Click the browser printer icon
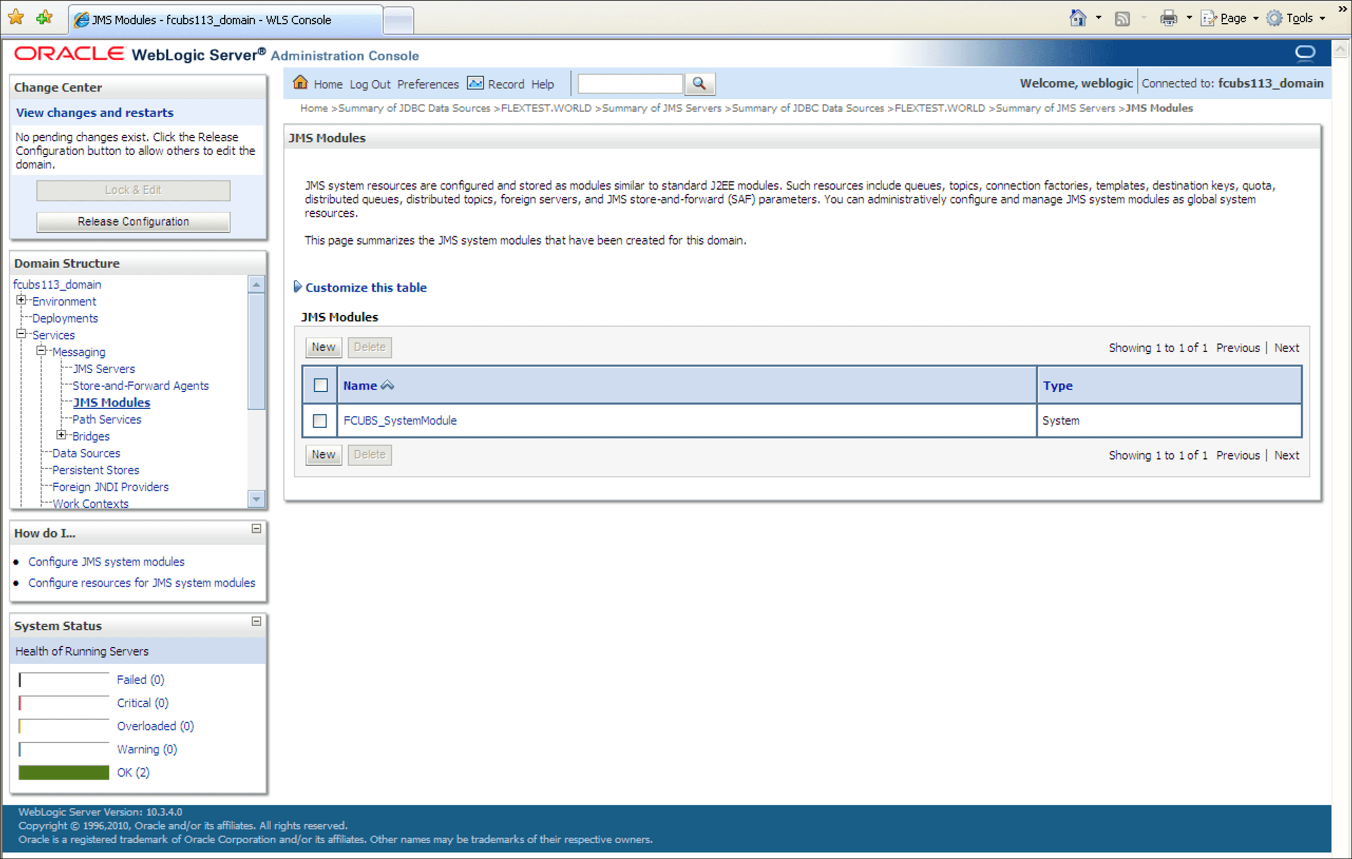The height and width of the screenshot is (859, 1352). click(x=1168, y=18)
